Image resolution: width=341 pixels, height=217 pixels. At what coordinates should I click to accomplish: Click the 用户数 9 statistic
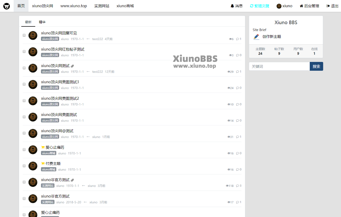[298, 51]
